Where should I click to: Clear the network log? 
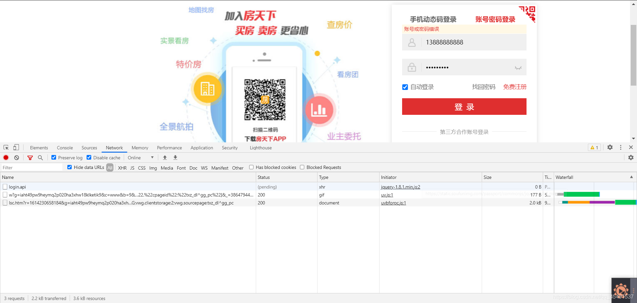[17, 158]
